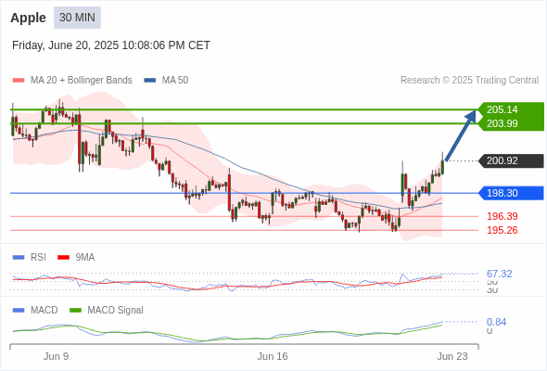The width and height of the screenshot is (547, 371).
Task: Click the 9MA legend label
Action: [x=85, y=258]
